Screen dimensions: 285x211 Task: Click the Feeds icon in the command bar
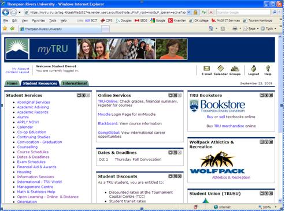(223, 29)
